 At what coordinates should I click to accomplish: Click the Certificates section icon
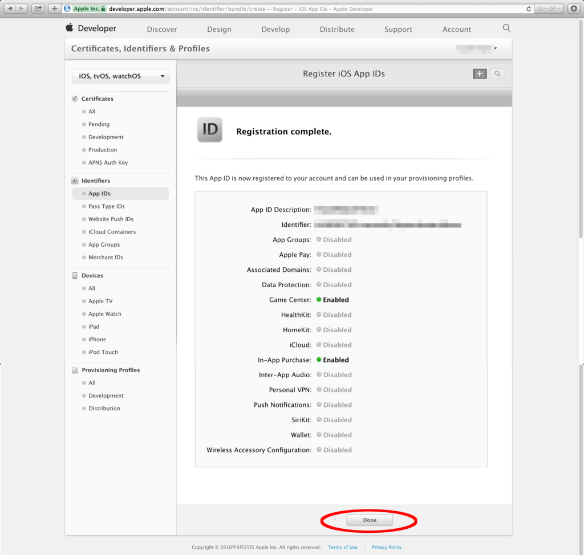[x=75, y=99]
